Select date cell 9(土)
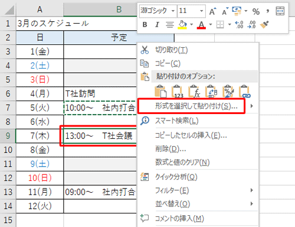 pos(40,164)
